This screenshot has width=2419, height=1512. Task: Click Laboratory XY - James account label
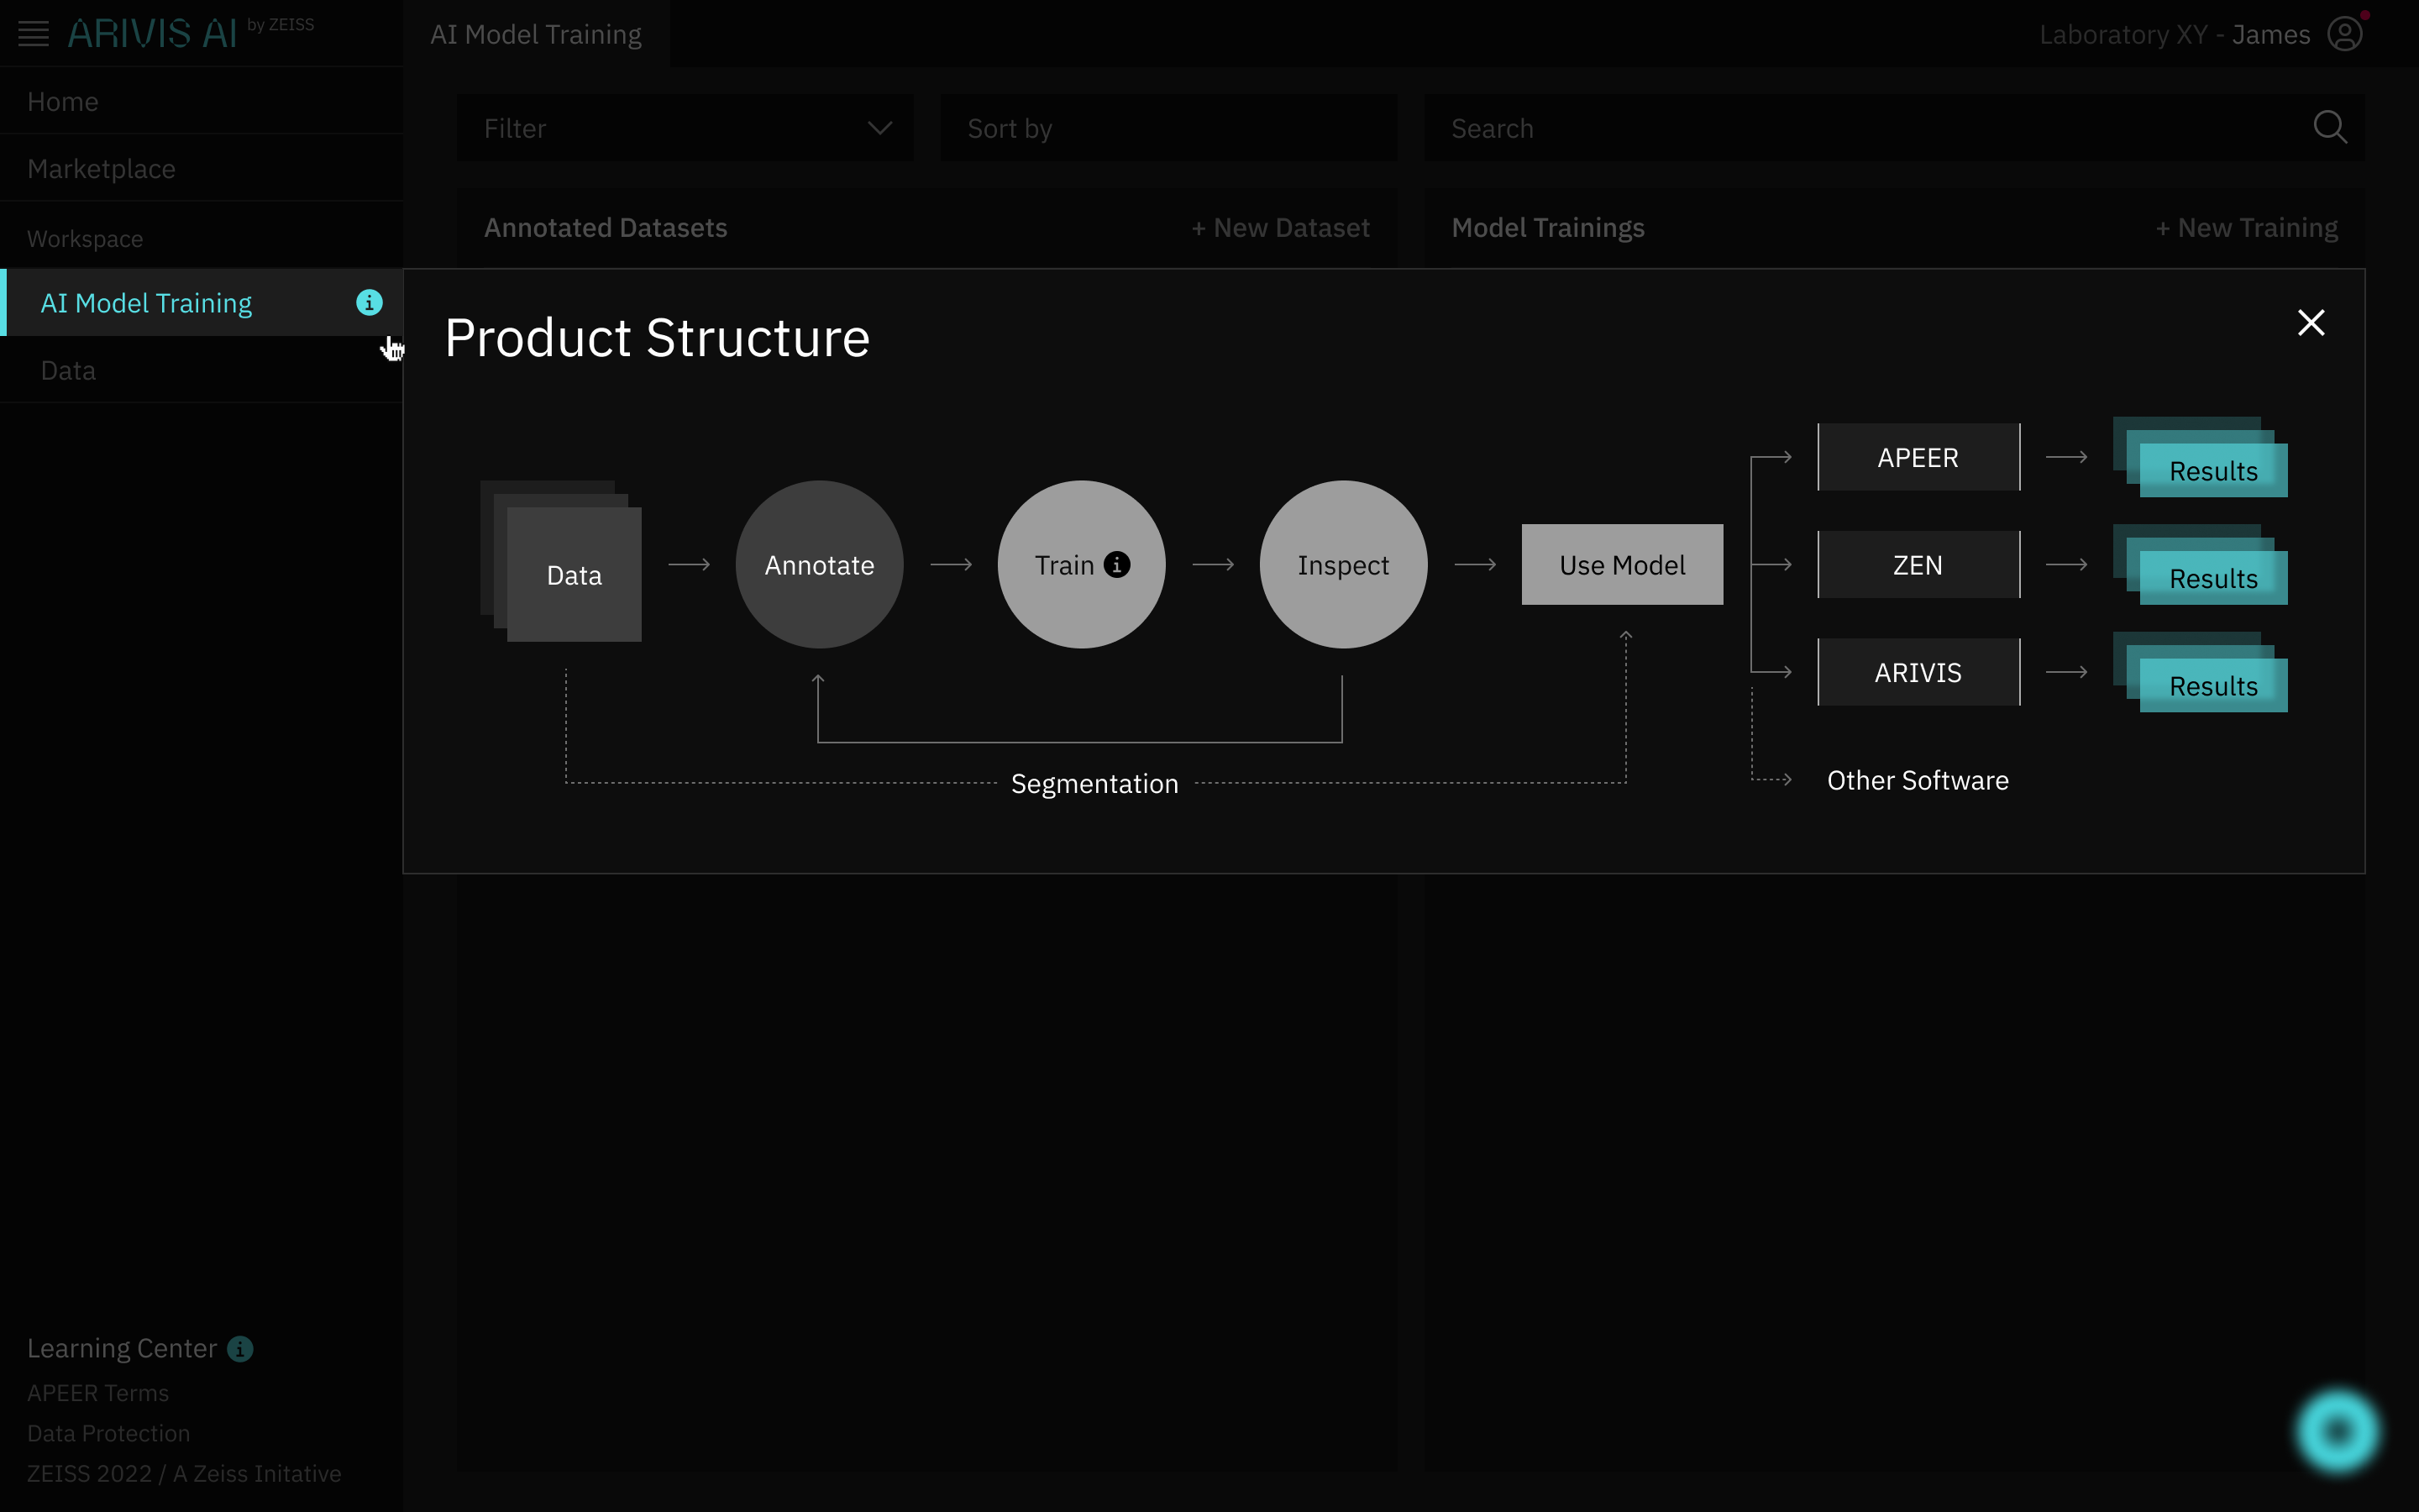[x=2174, y=35]
